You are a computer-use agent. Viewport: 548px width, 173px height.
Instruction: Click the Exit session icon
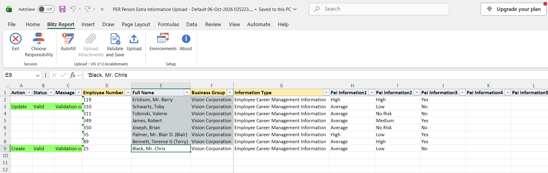(x=16, y=39)
